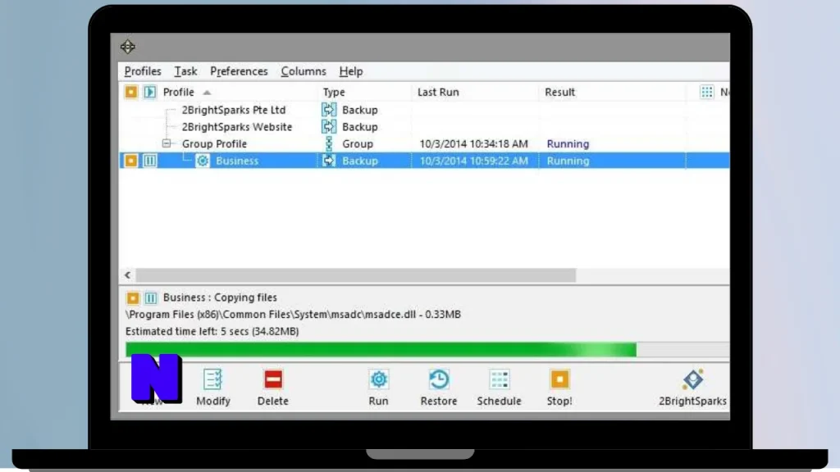840x472 pixels.
Task: Click the Run toolbar button
Action: click(378, 388)
